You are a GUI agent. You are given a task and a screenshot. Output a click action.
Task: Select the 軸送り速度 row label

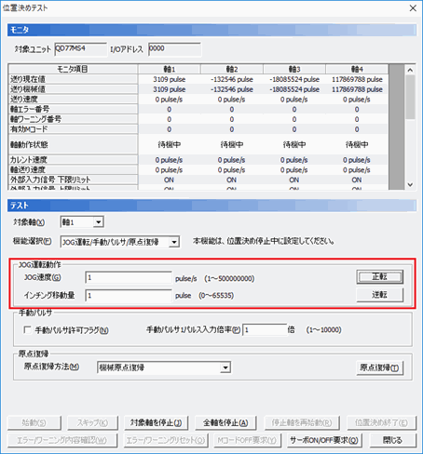click(73, 169)
